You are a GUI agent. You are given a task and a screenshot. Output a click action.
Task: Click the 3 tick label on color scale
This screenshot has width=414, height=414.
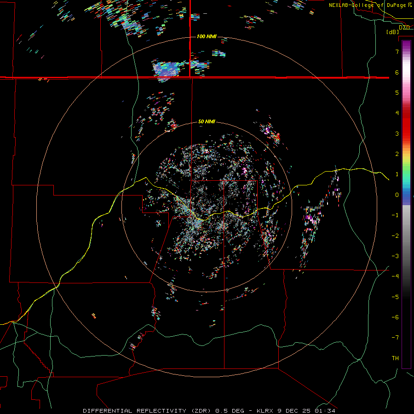[397, 133]
